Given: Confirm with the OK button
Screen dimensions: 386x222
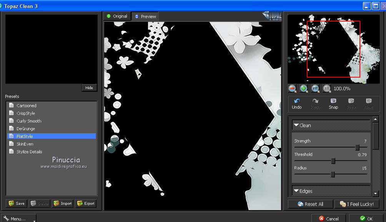Looking at the screenshot, I should [366, 218].
